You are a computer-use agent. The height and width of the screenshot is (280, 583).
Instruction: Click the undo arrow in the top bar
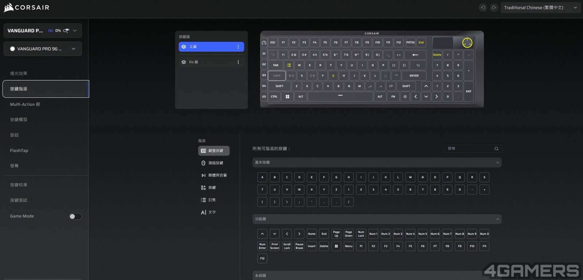coord(483,8)
